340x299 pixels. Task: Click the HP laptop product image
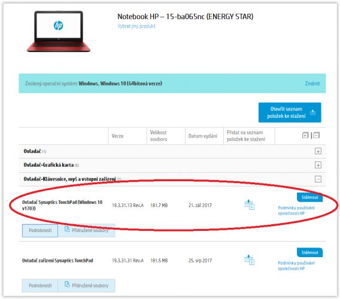[x=58, y=31]
